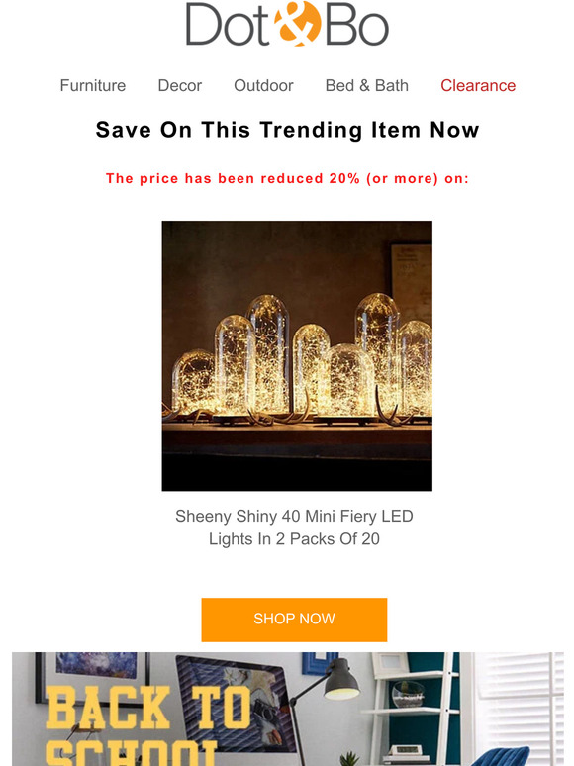The height and width of the screenshot is (766, 574).
Task: Click the Save On This Trending Item headline
Action: pyautogui.click(x=287, y=130)
